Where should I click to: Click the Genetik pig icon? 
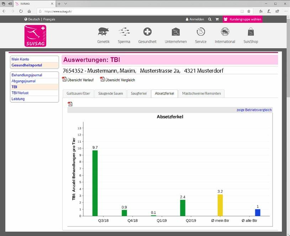(103, 32)
